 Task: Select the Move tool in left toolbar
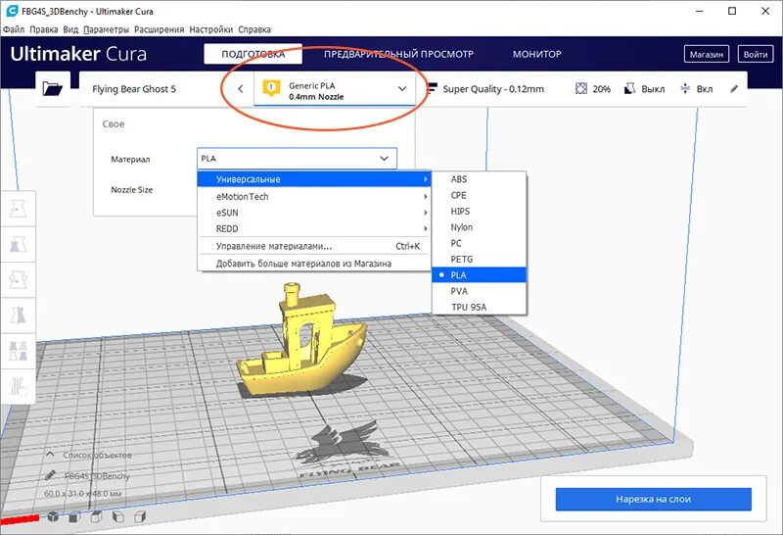[18, 209]
